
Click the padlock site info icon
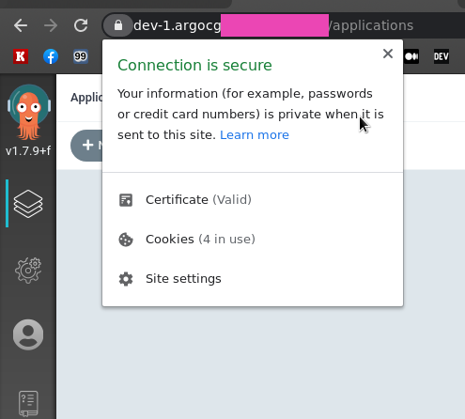(118, 25)
